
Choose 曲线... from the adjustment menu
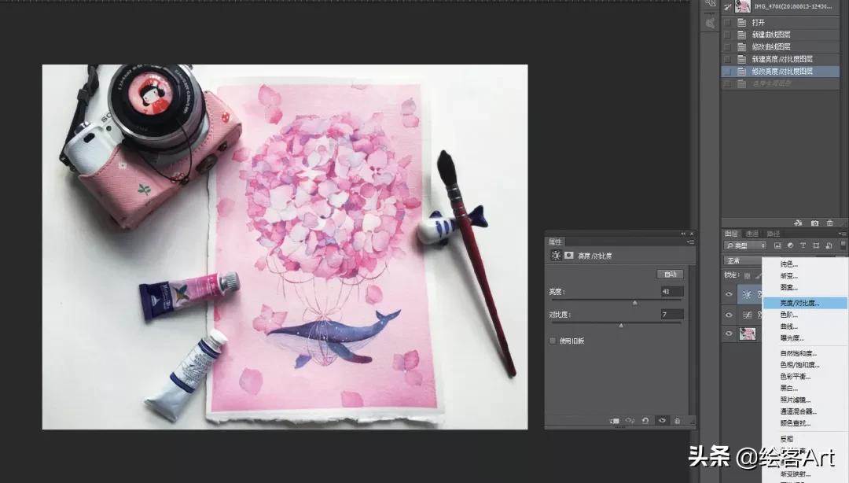(788, 326)
